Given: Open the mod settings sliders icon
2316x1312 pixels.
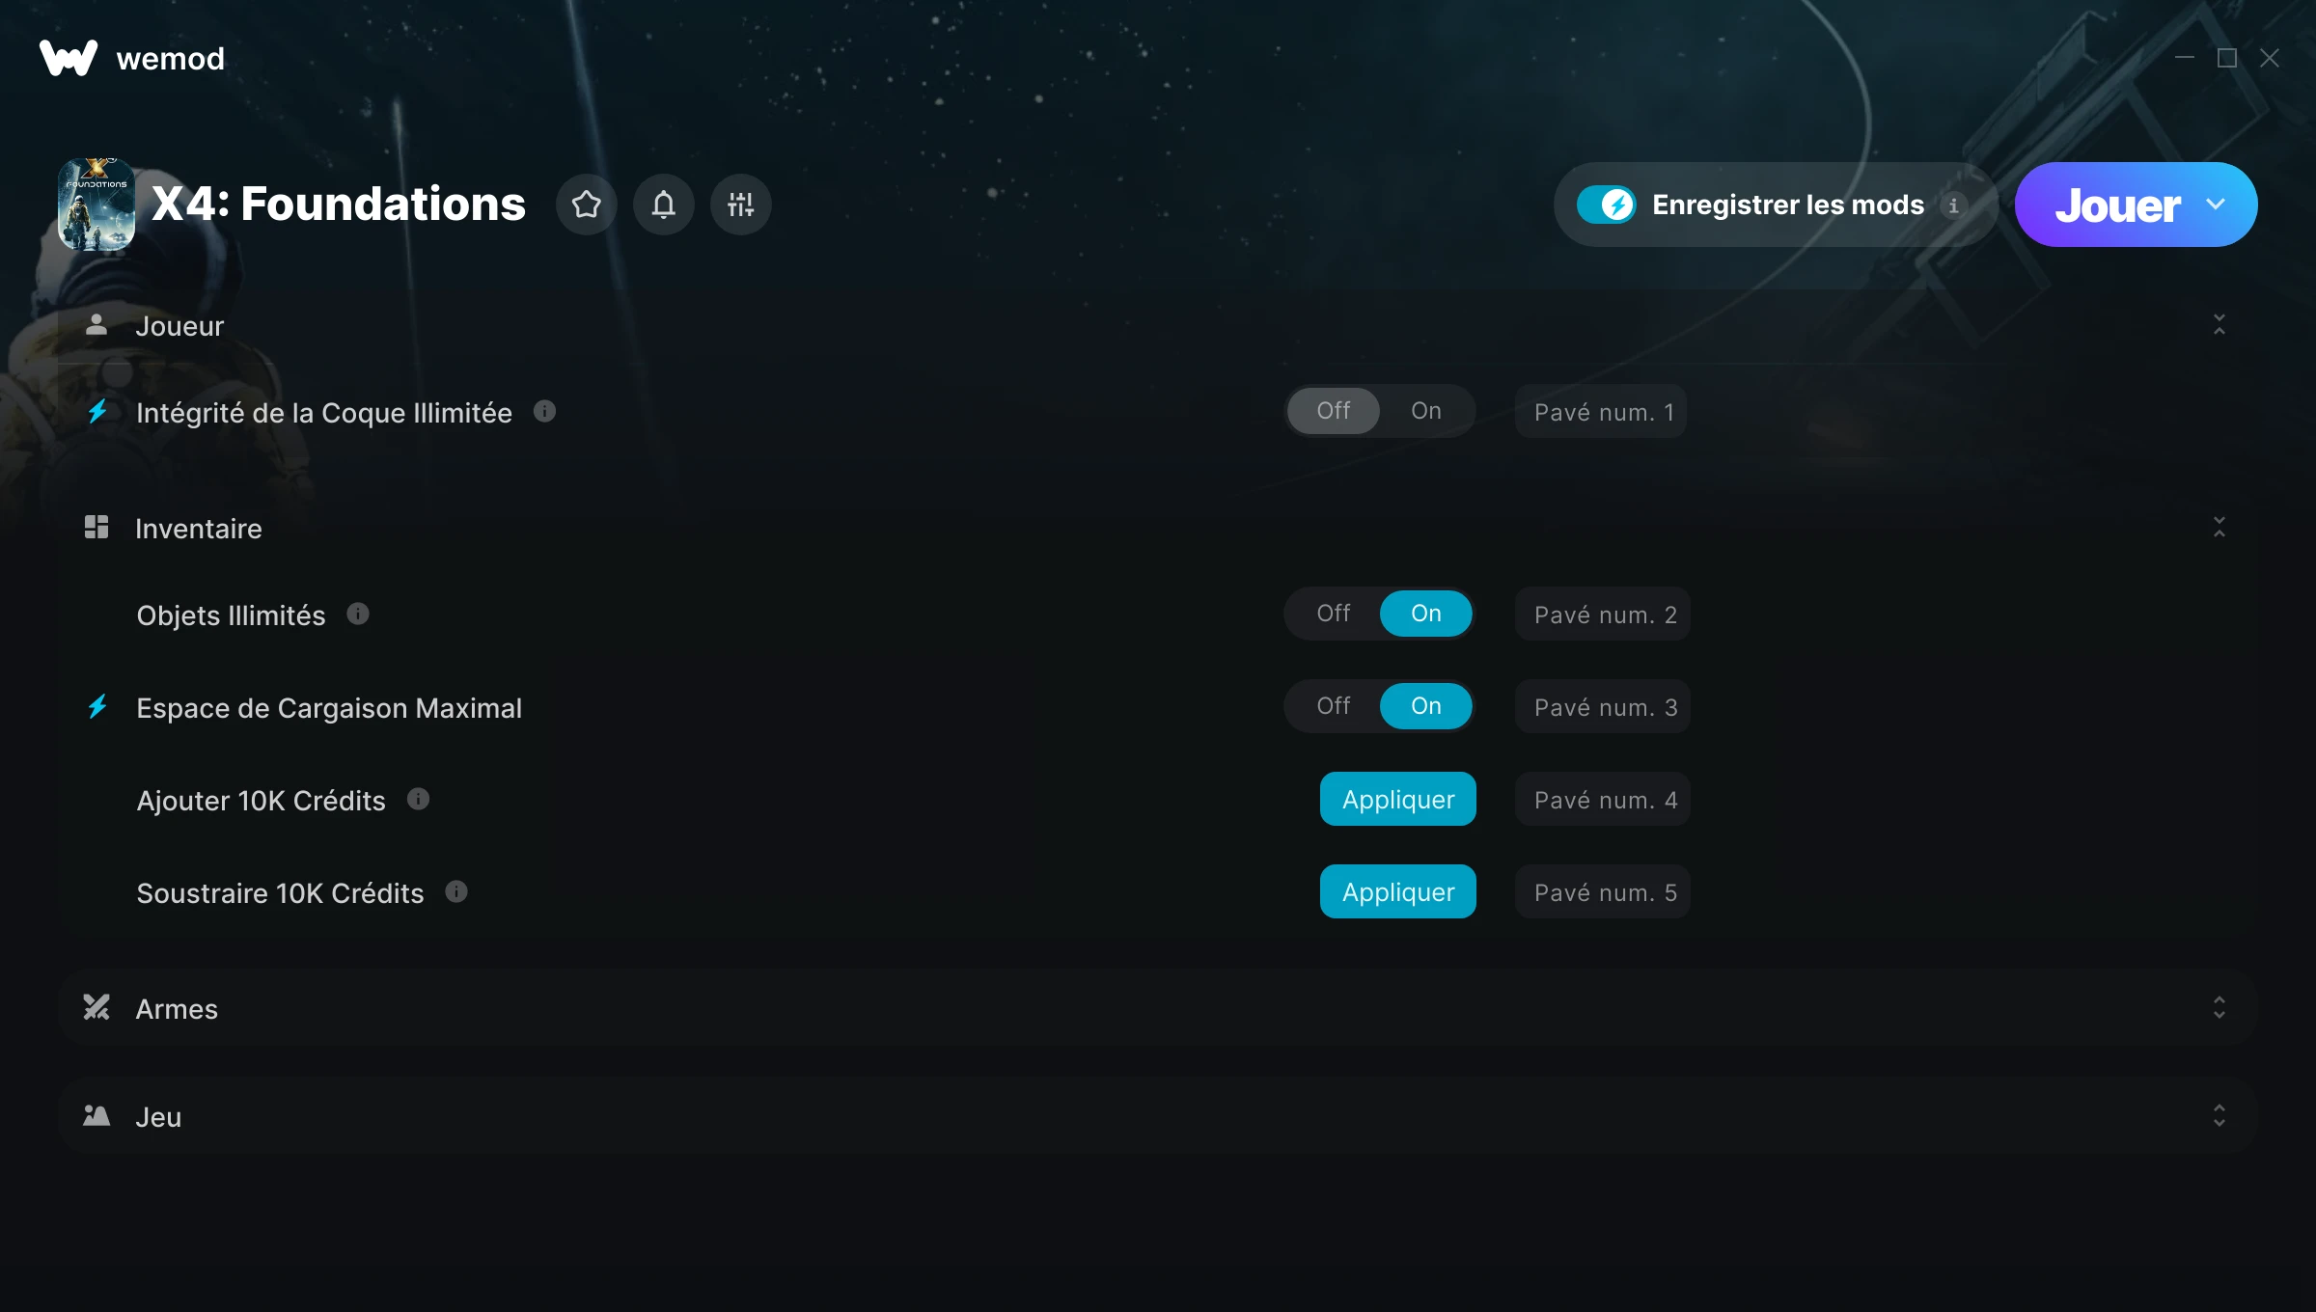Looking at the screenshot, I should (740, 205).
